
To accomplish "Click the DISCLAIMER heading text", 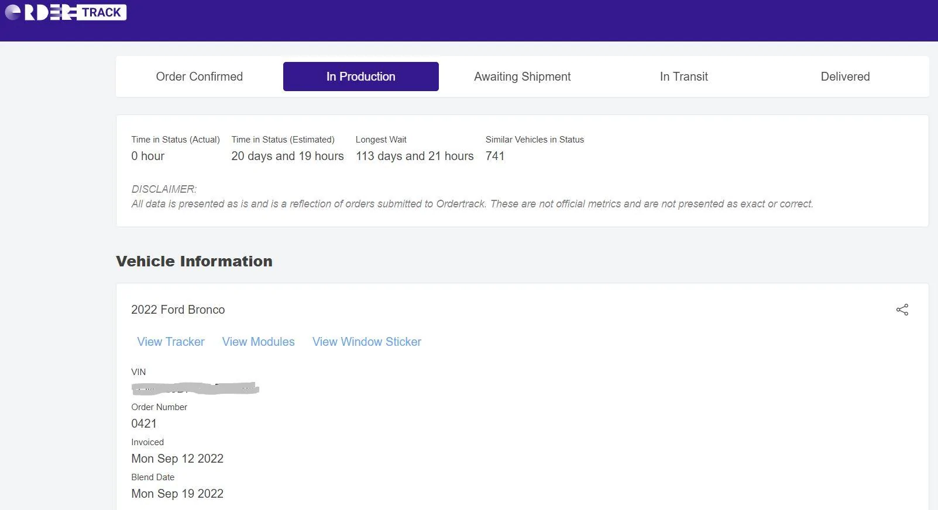I will pos(164,189).
